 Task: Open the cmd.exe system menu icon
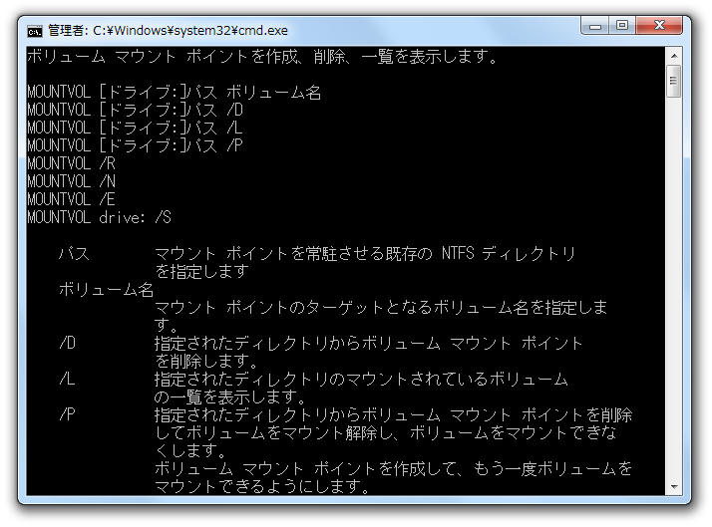[35, 31]
